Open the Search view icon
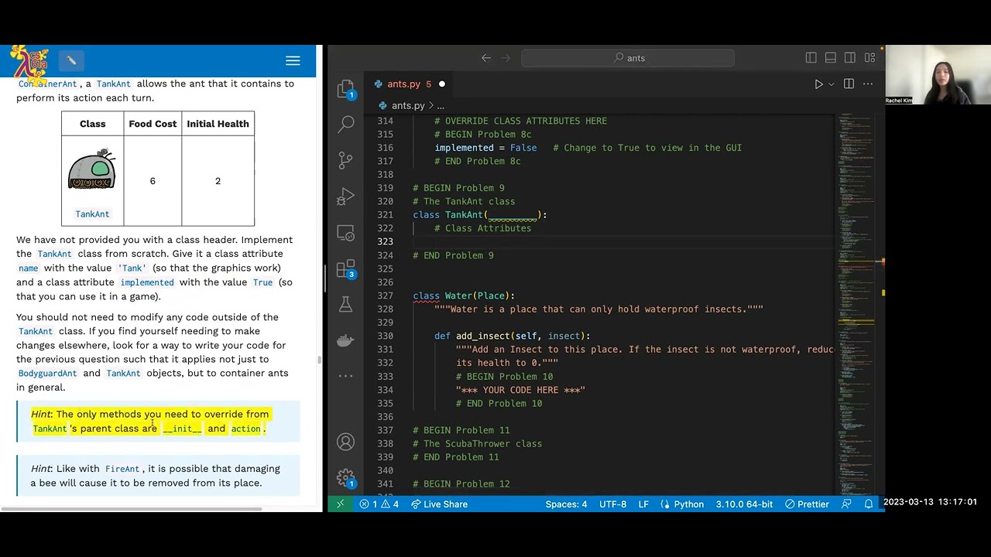Screen dimensions: 991x557 tap(346, 124)
